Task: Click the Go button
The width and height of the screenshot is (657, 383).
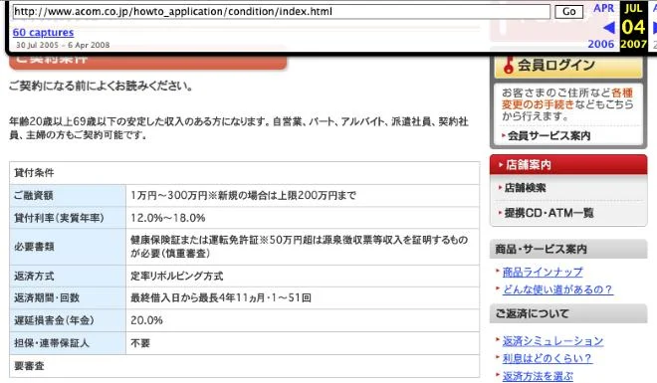Action: tap(568, 12)
